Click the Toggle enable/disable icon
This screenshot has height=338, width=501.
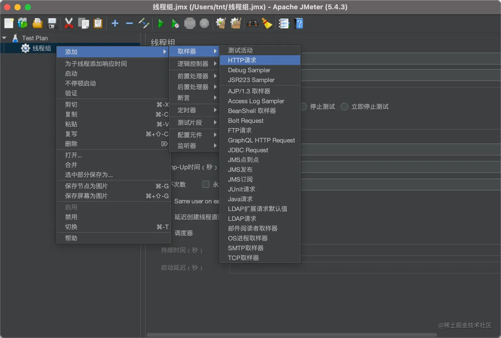pyautogui.click(x=144, y=23)
